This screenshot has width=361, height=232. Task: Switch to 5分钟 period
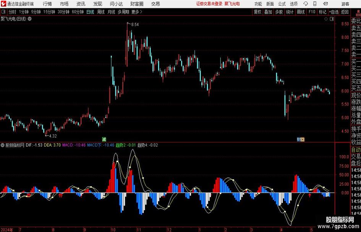tap(36, 12)
